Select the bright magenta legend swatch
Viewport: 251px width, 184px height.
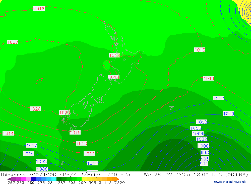tap(24, 179)
